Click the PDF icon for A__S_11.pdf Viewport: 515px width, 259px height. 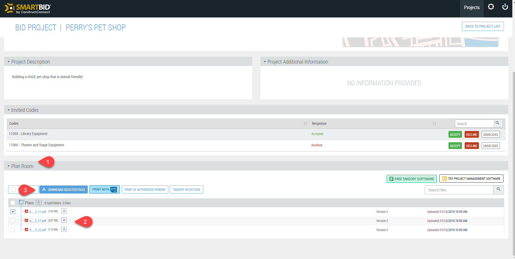26,211
